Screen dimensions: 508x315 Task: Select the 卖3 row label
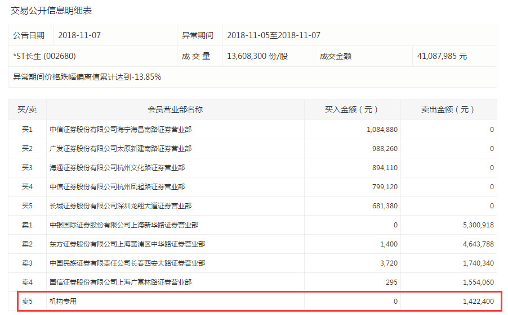[27, 263]
